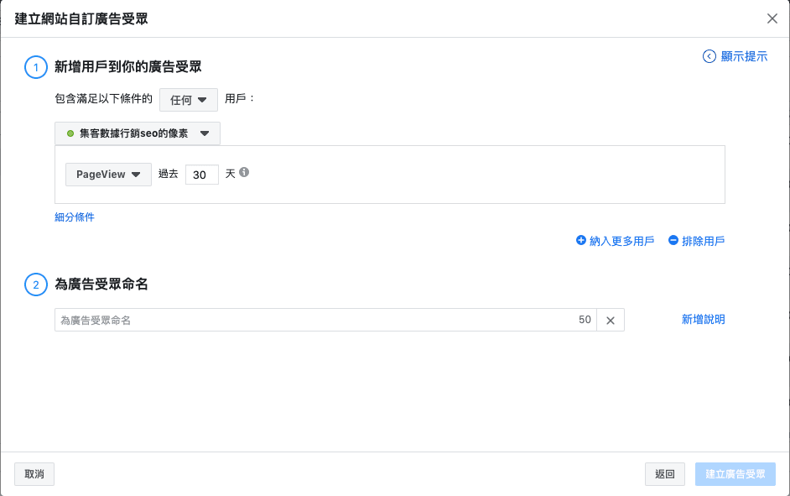Expand the 集客數據行銷seo的像素 pixel dropdown
The width and height of the screenshot is (790, 496).
(x=138, y=133)
